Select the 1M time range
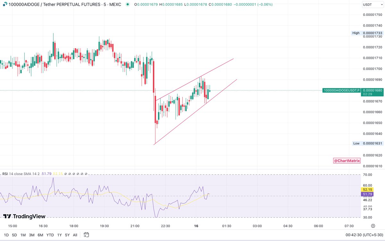 click(23, 235)
